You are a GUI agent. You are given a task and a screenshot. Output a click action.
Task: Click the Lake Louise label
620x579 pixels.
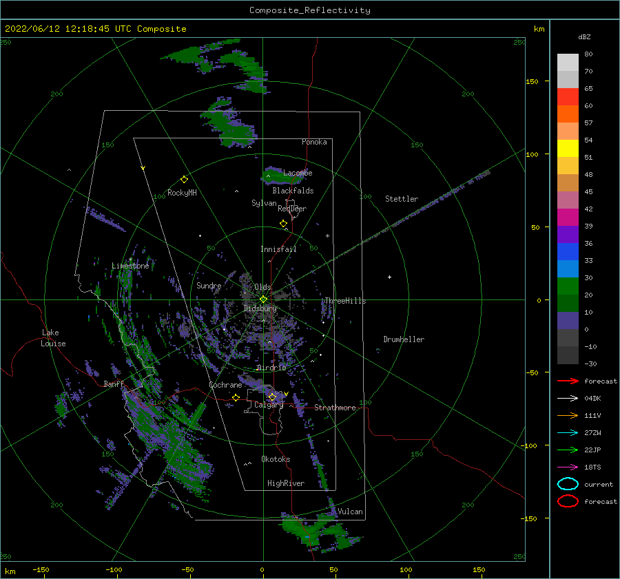[53, 338]
